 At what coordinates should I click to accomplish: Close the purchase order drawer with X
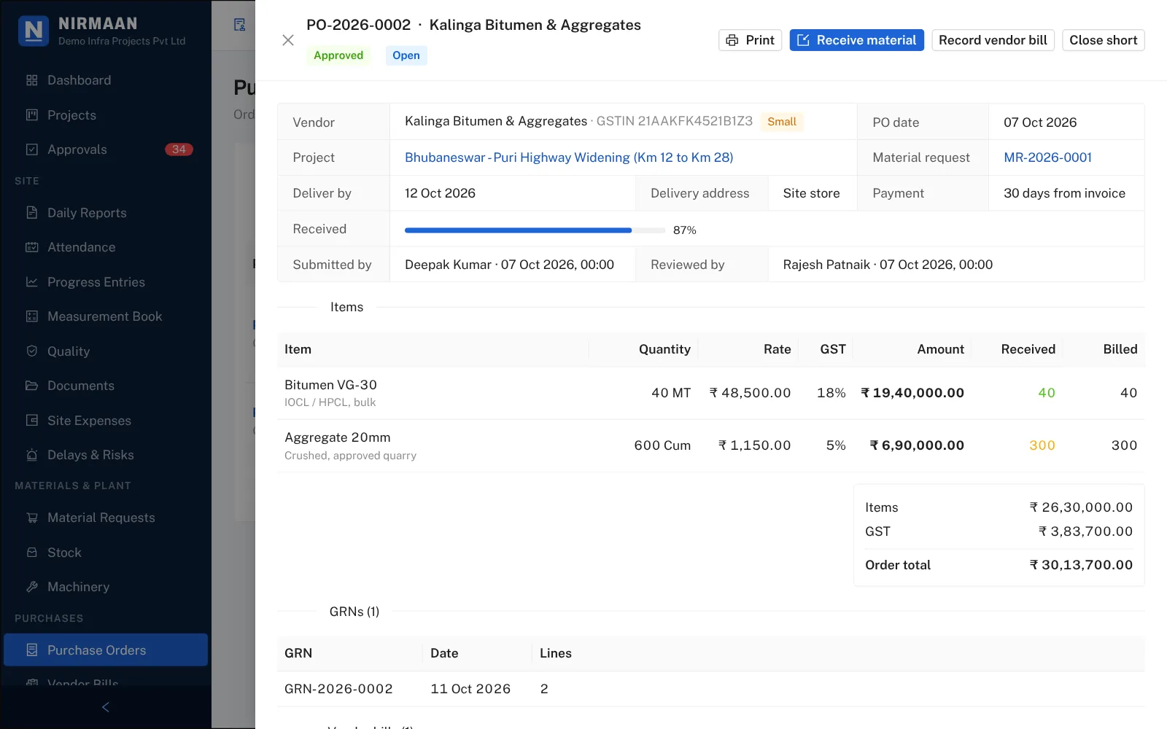point(288,40)
